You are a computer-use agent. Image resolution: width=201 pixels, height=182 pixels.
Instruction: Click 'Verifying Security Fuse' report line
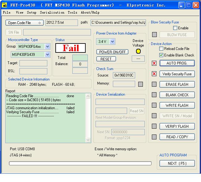click(40, 112)
